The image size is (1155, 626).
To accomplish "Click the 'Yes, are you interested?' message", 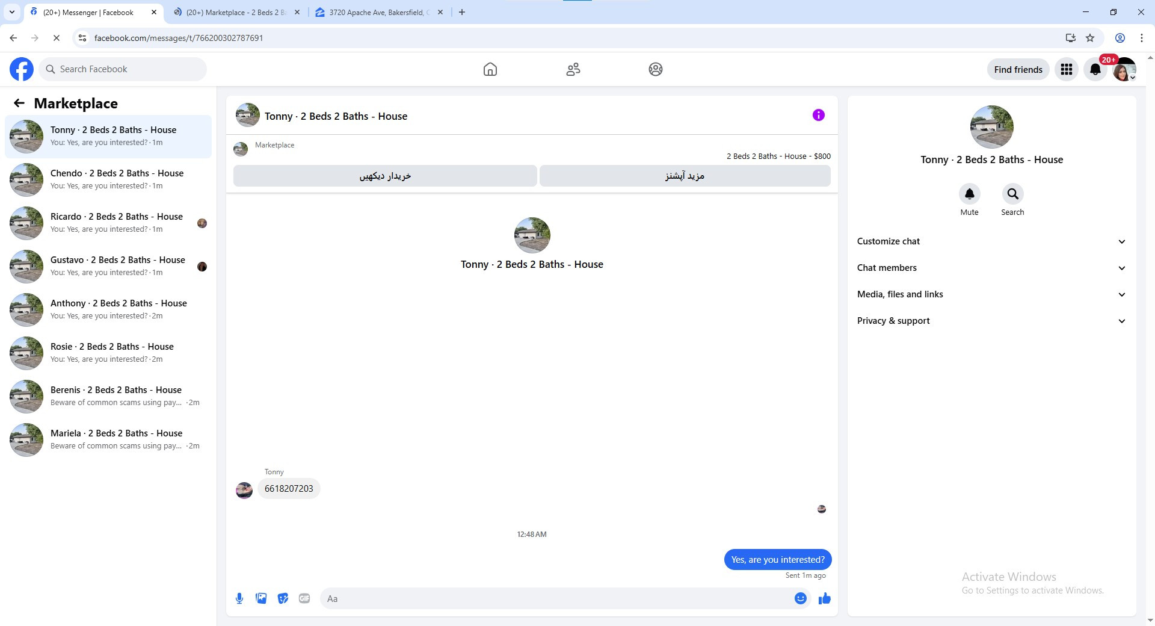I will tap(778, 560).
